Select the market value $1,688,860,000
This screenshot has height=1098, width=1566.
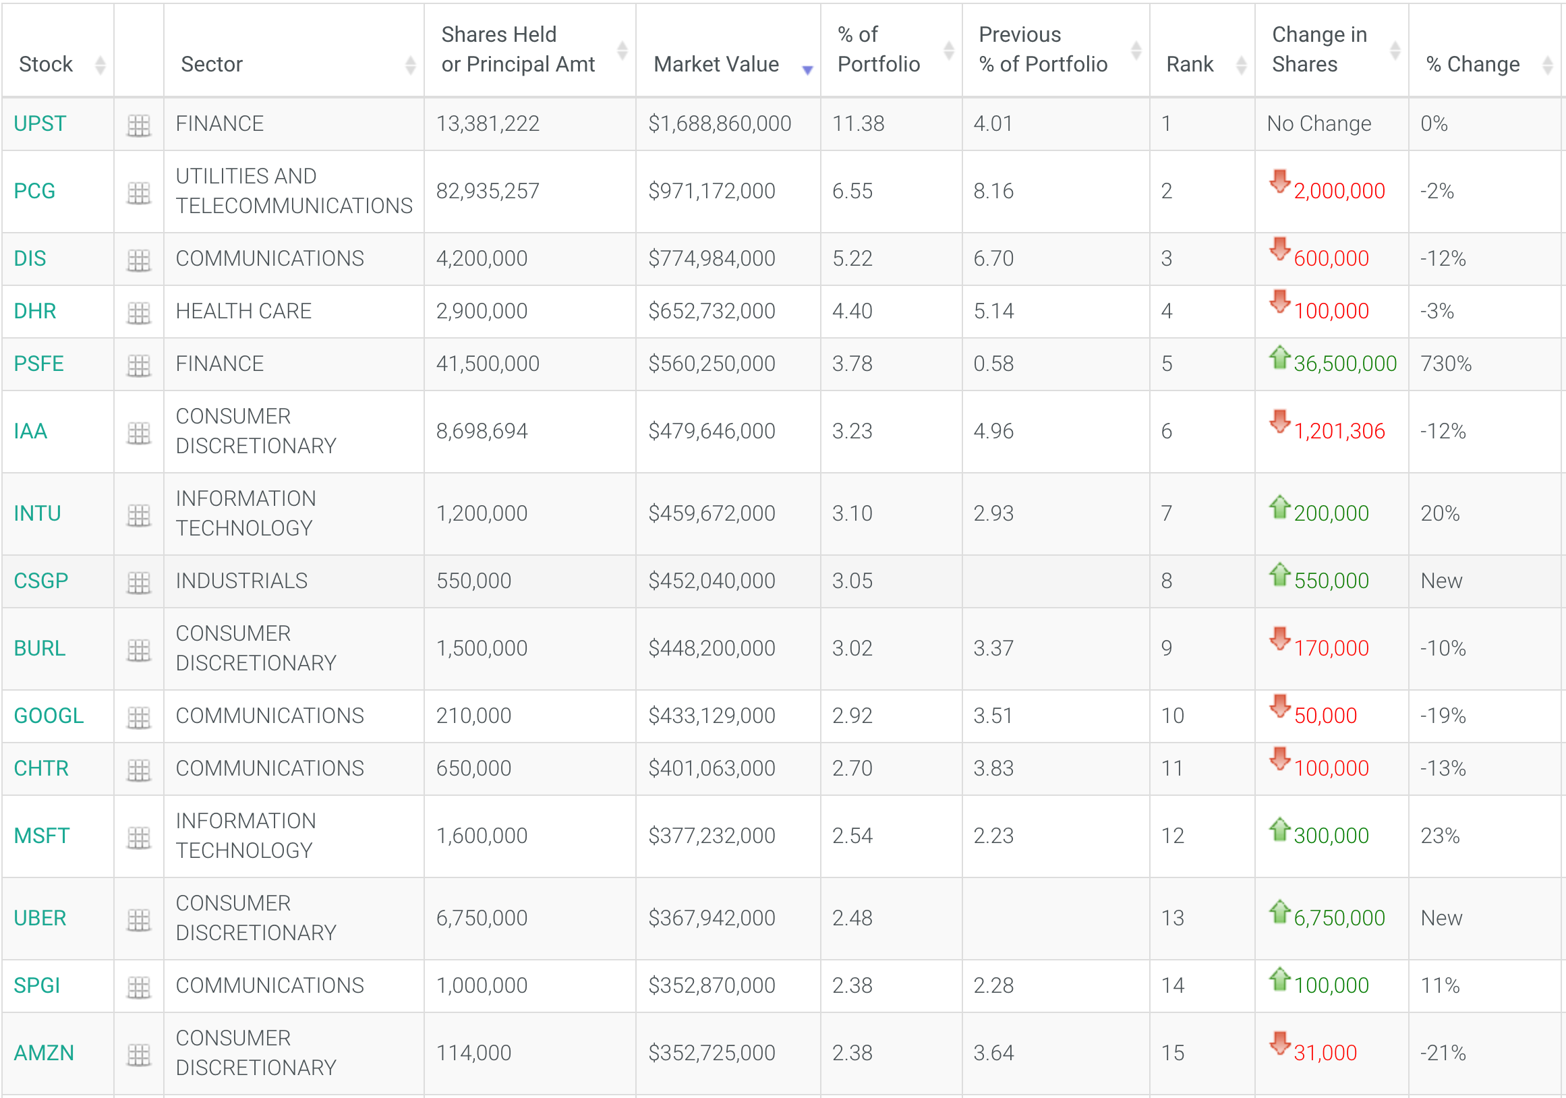point(720,123)
